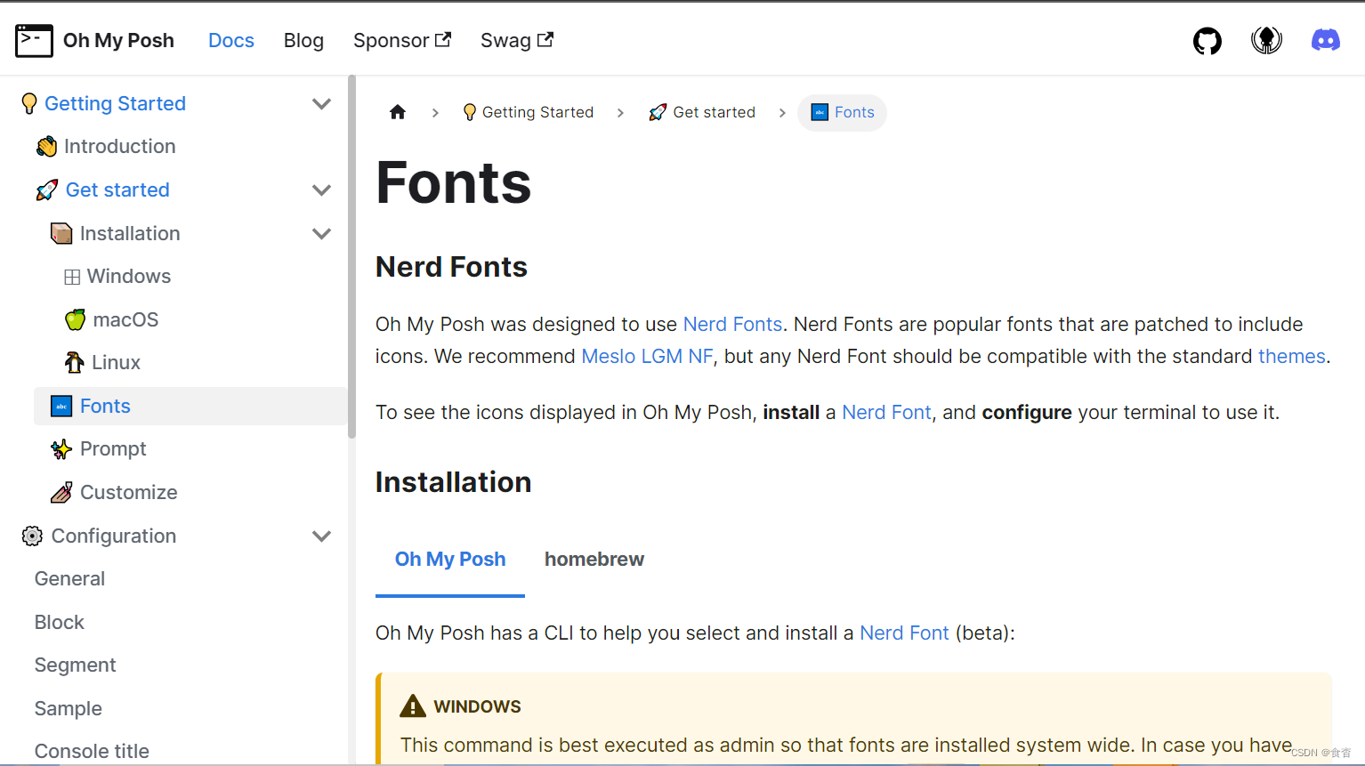Click the abc icon beside Fonts sidebar
The image size is (1365, 766).
click(61, 407)
